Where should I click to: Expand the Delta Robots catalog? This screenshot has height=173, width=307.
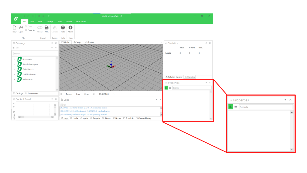[x=14, y=69]
